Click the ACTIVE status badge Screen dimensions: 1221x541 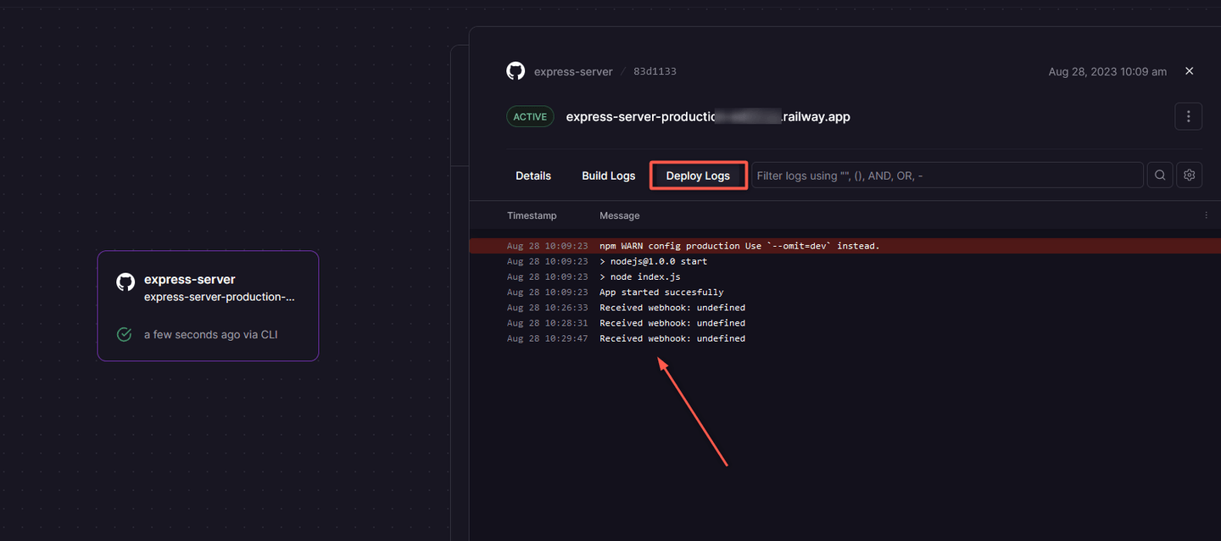click(530, 117)
